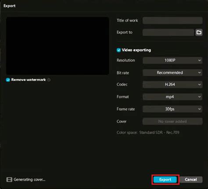Click the No cover added field
Viewport: 208px width, 189px height.
(172, 121)
